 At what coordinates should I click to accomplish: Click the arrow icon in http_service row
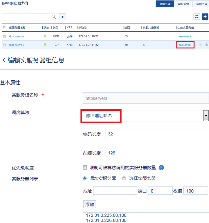199,45
